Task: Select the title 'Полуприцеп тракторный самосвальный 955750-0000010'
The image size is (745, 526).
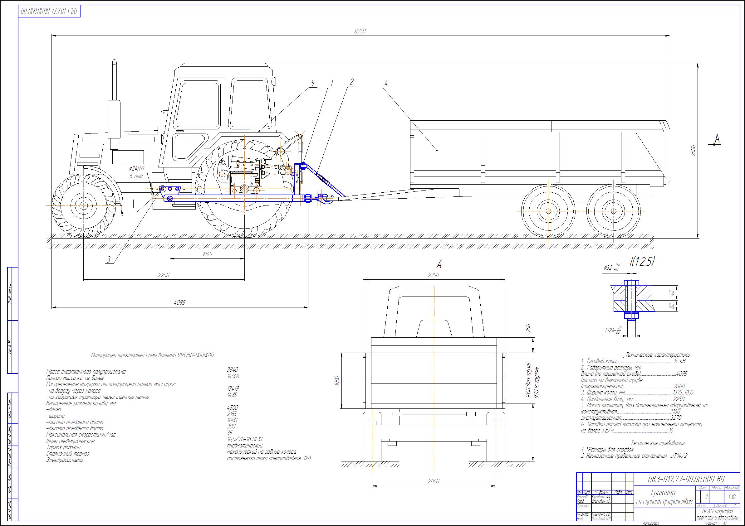Action: 153,355
